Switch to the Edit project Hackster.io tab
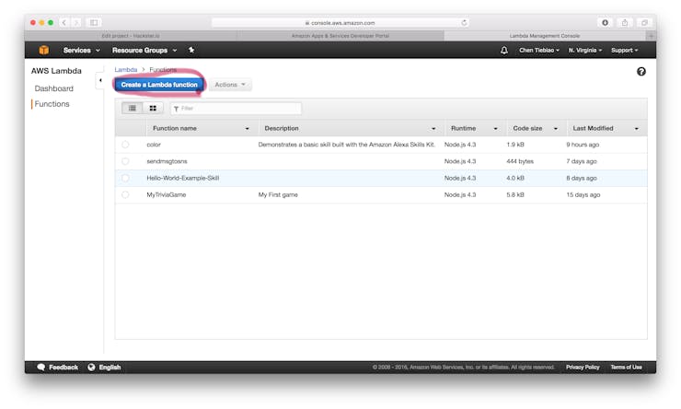681x409 pixels. click(x=131, y=36)
